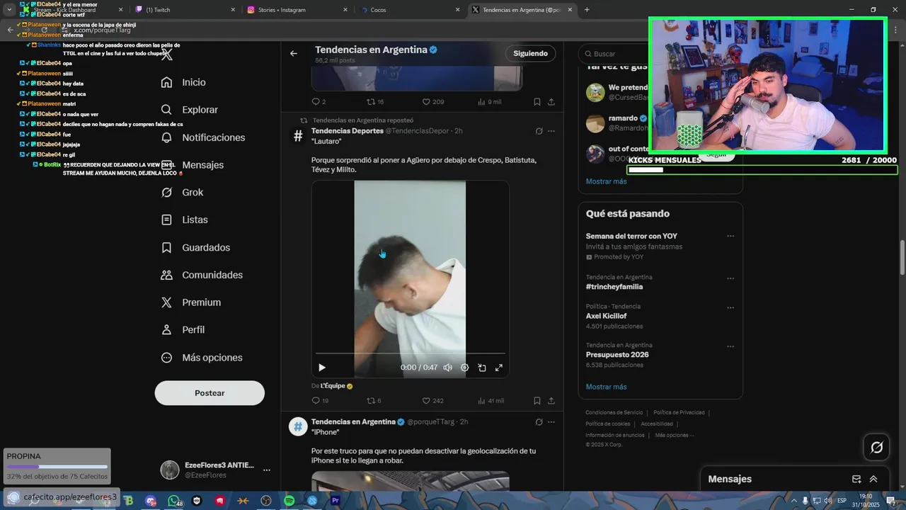Open options for Axel Kicillof trend

point(730,307)
